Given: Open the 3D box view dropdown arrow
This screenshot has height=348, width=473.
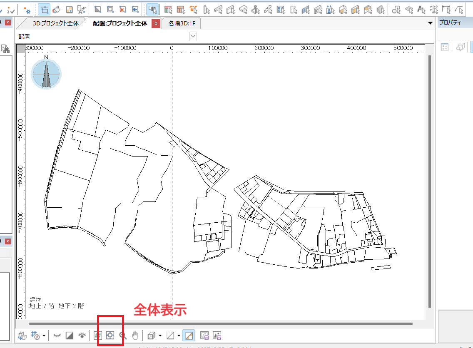Looking at the screenshot, I should (x=160, y=335).
